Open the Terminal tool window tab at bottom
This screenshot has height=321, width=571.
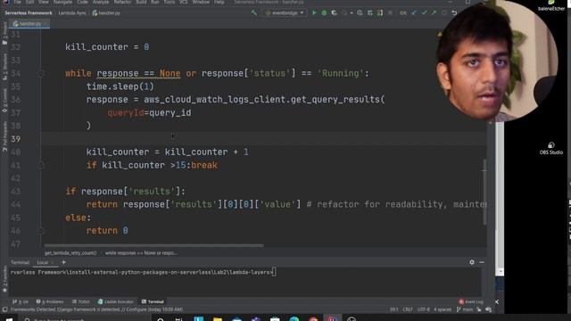[x=153, y=301]
